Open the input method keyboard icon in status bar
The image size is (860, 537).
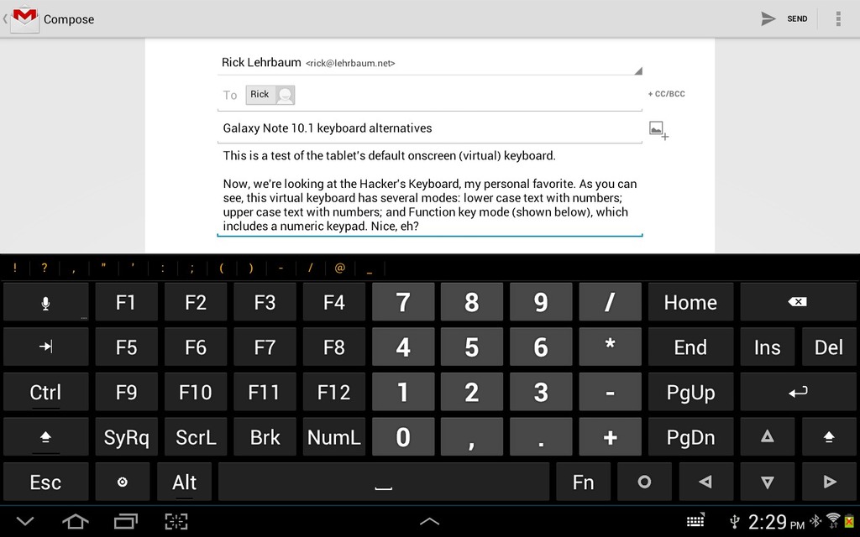click(695, 520)
